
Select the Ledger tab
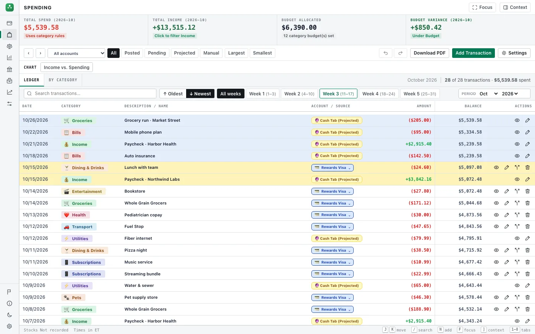click(x=32, y=80)
